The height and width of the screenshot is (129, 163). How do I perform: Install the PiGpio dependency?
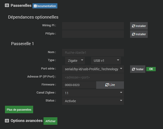pyautogui.click(x=139, y=34)
